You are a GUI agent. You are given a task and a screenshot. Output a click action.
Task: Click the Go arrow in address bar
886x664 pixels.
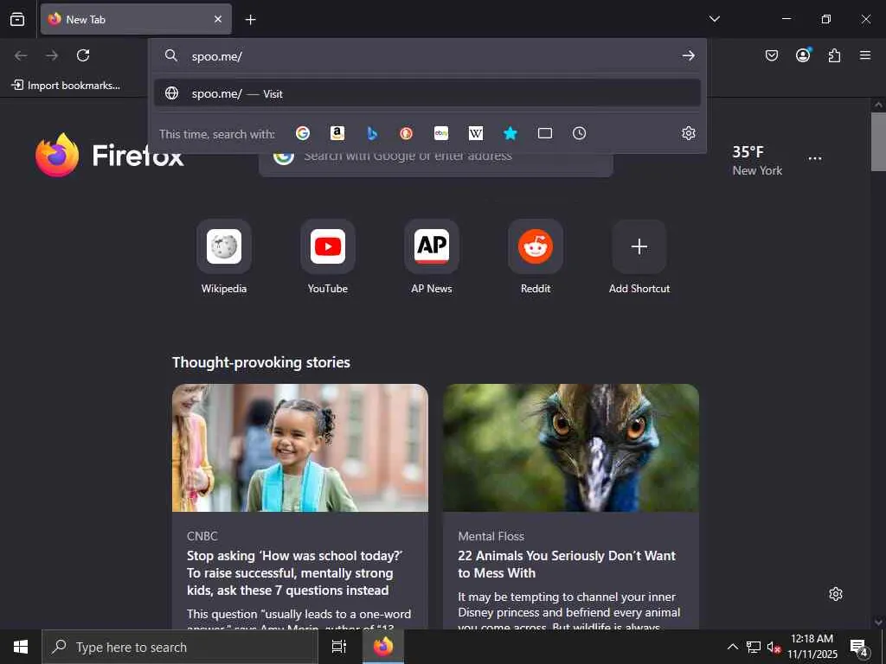[688, 55]
